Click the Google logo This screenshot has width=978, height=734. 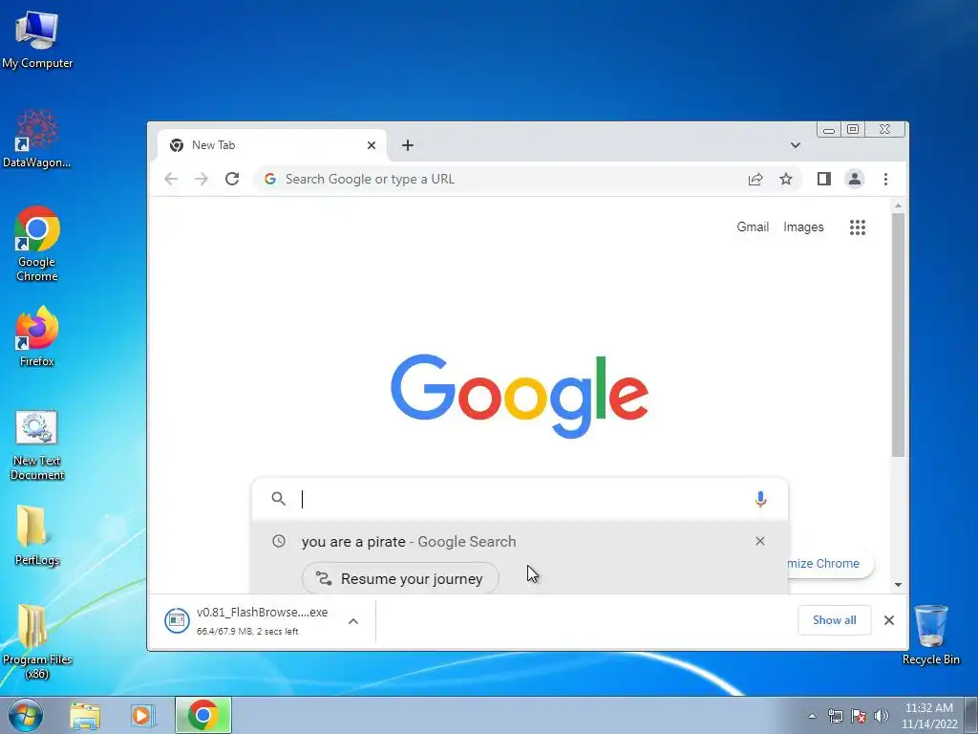[519, 395]
